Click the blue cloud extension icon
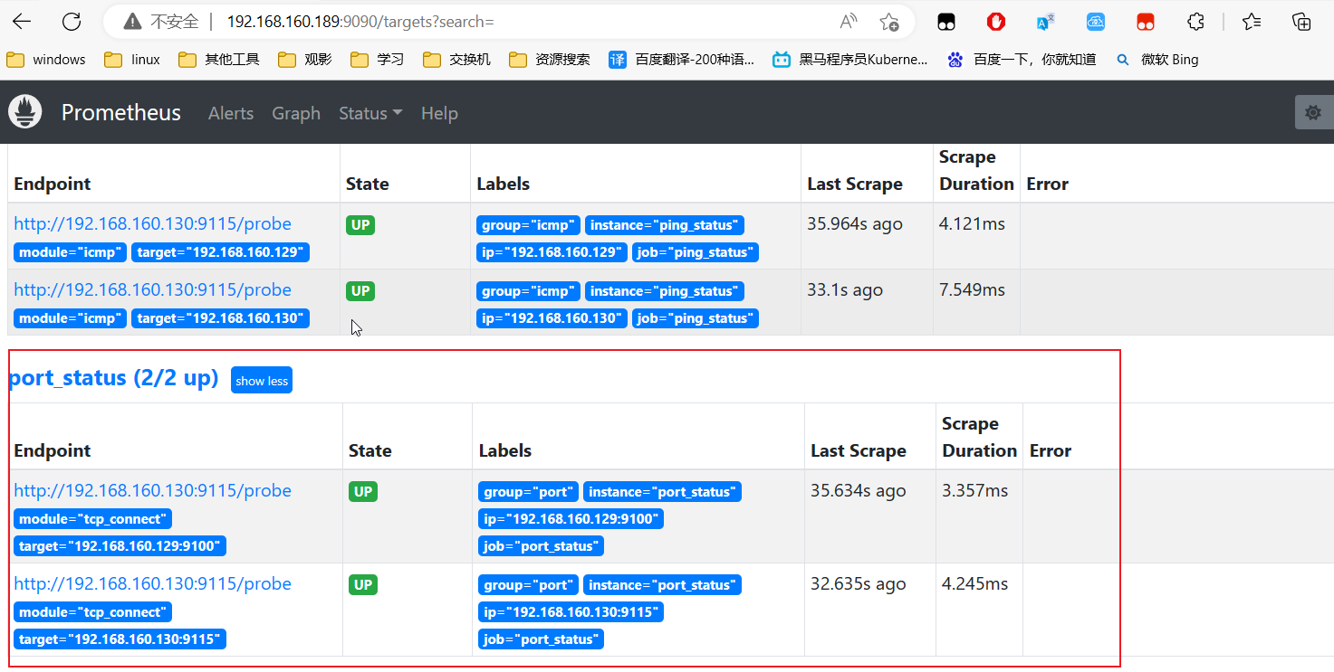 click(1096, 22)
